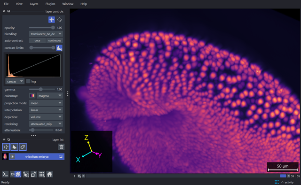This screenshot has height=185, width=301.
Task: Add a new labels layer
Action: coord(23,147)
